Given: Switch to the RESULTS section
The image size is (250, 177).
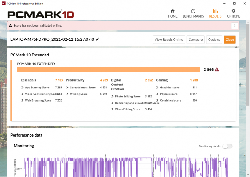Looking at the screenshot, I should coord(215,13).
